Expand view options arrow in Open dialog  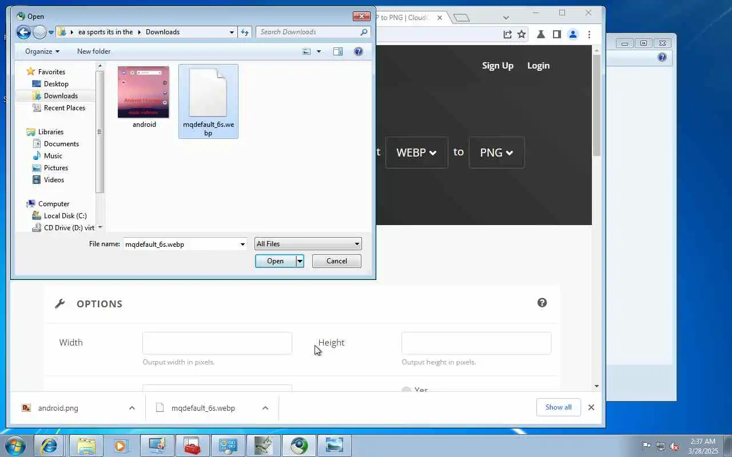(x=319, y=51)
